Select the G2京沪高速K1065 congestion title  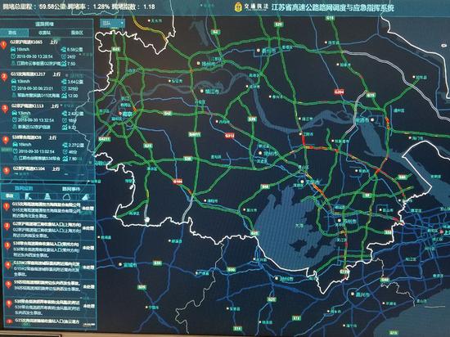(26, 43)
